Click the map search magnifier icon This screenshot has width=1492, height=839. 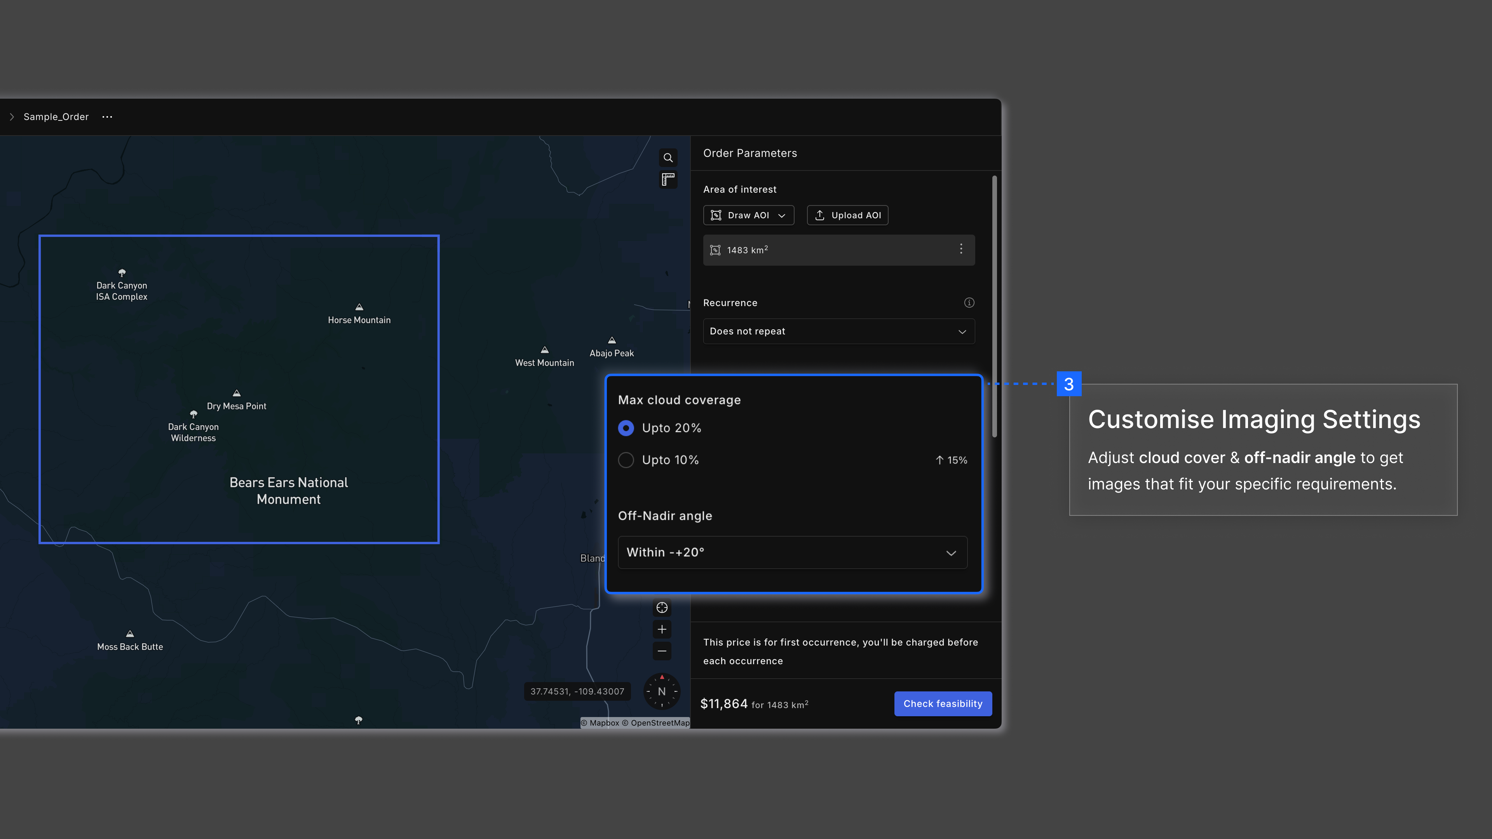pos(668,157)
